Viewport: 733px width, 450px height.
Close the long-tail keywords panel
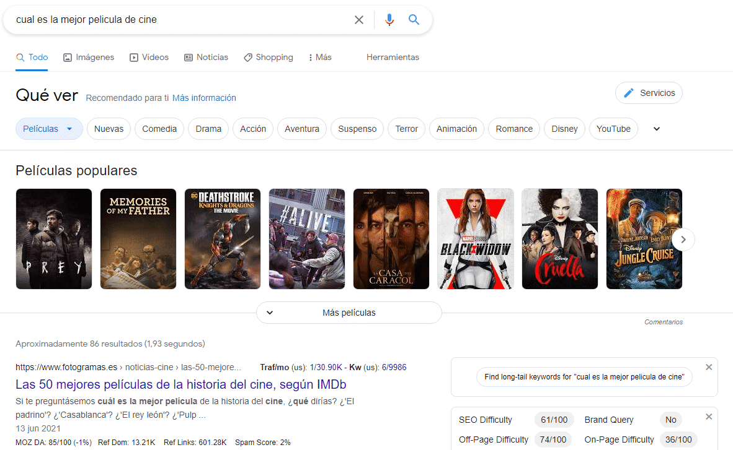click(x=709, y=368)
